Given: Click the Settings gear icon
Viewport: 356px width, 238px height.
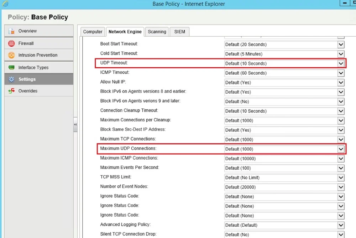Looking at the screenshot, I should [x=11, y=79].
